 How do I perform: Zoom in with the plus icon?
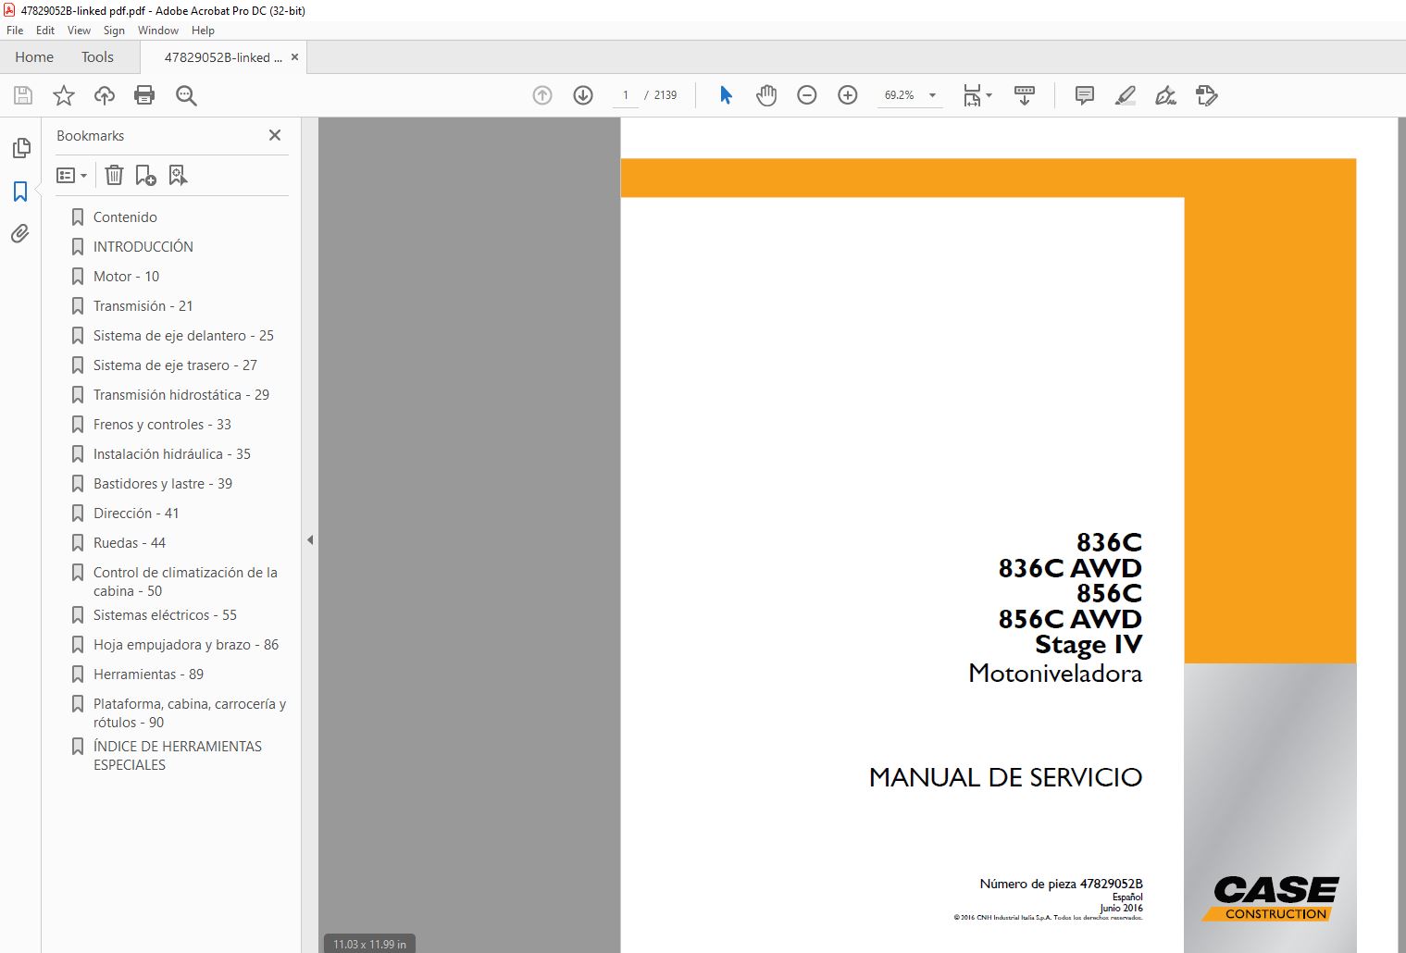[x=848, y=95]
